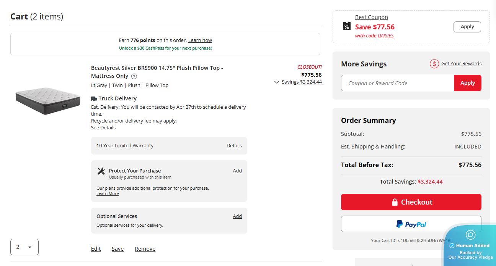Click the coupon percent tag icon
The height and width of the screenshot is (266, 496).
coord(347,26)
